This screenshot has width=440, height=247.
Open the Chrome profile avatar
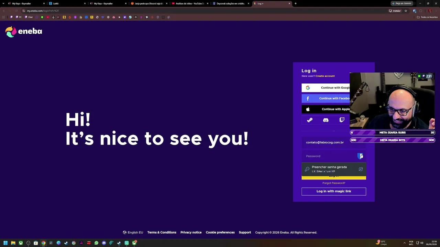pos(430,11)
